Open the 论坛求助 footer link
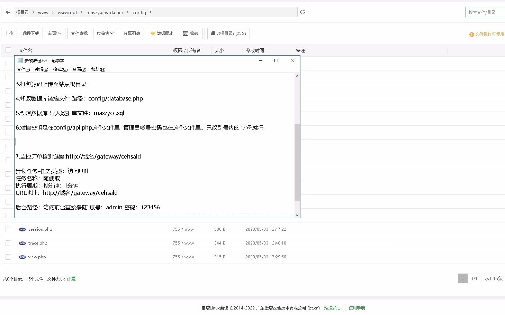Image resolution: width=505 pixels, height=315 pixels. (332, 308)
